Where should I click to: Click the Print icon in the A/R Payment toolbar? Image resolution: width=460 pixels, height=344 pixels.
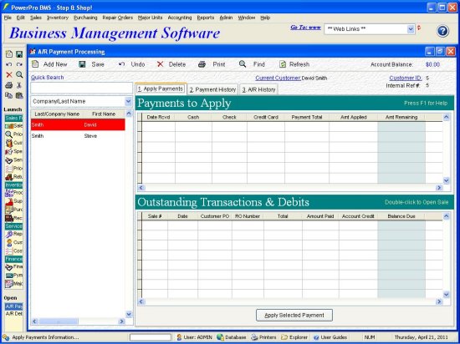tap(202, 64)
